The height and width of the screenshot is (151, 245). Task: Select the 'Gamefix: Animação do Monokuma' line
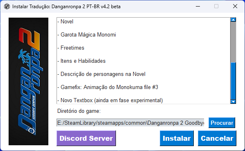tap(108, 87)
